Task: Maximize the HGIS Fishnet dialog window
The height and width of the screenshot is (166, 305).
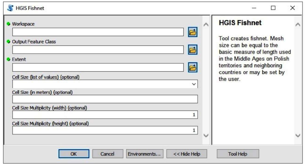Action: [x=273, y=8]
